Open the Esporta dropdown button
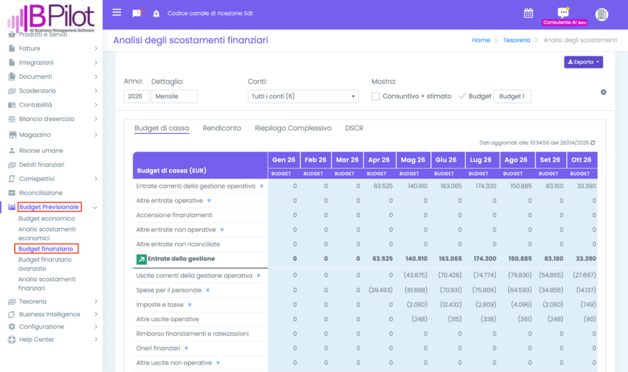The image size is (628, 372). point(583,62)
